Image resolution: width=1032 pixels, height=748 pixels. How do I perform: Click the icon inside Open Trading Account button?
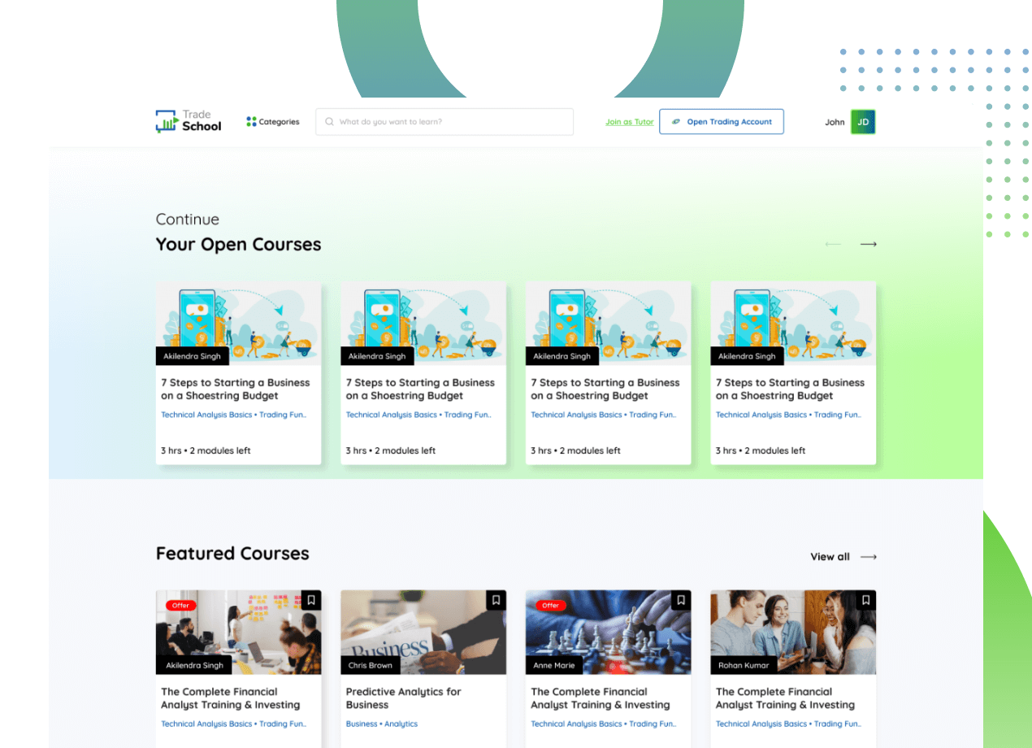676,122
